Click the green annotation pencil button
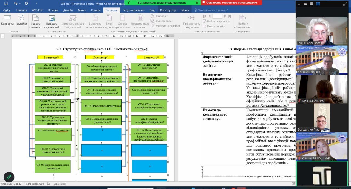Screen dimensions: 351x189 (x=9, y=177)
